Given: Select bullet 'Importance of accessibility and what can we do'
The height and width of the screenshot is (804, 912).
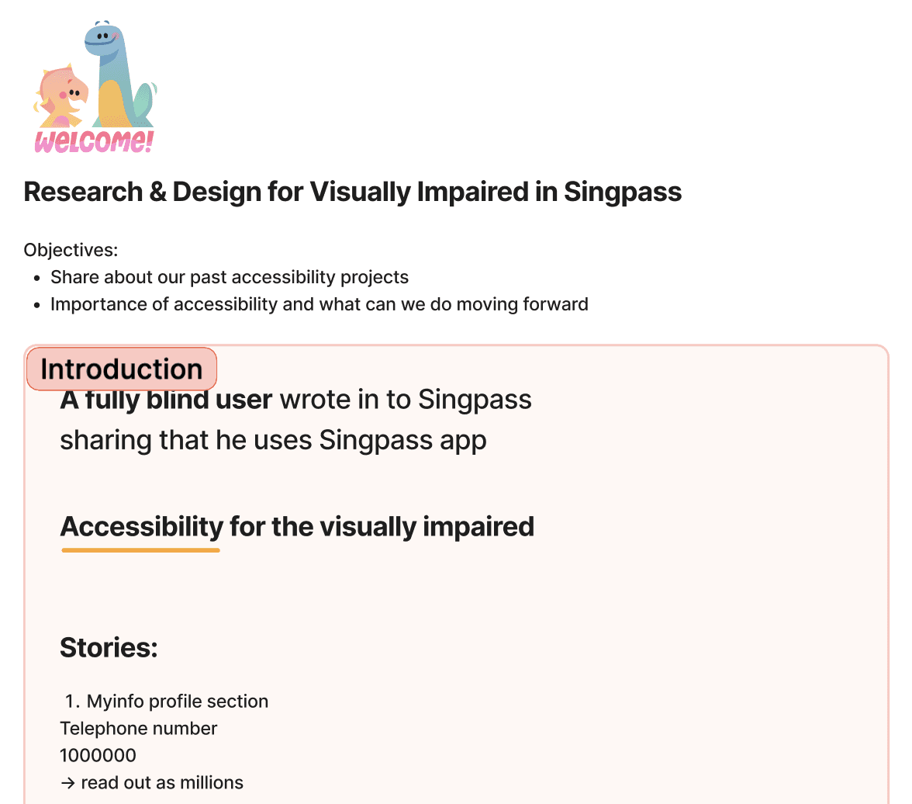Looking at the screenshot, I should tap(320, 304).
